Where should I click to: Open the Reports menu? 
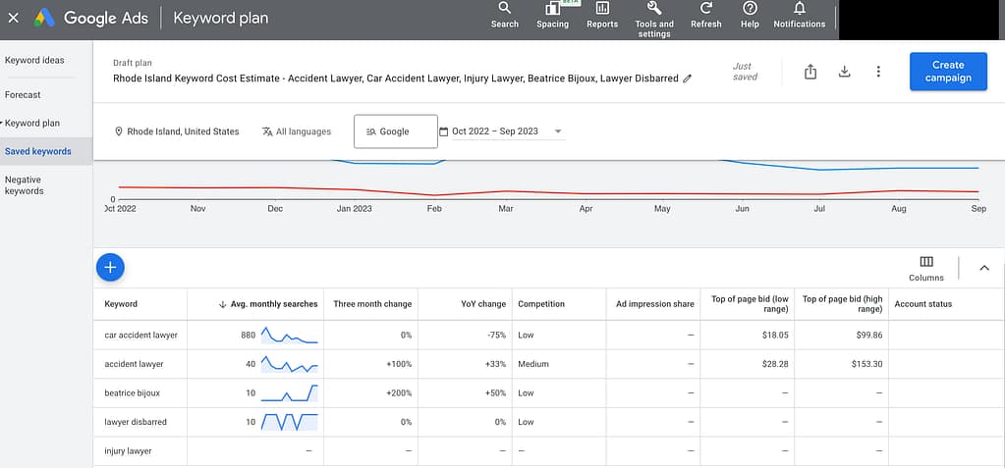pos(602,16)
